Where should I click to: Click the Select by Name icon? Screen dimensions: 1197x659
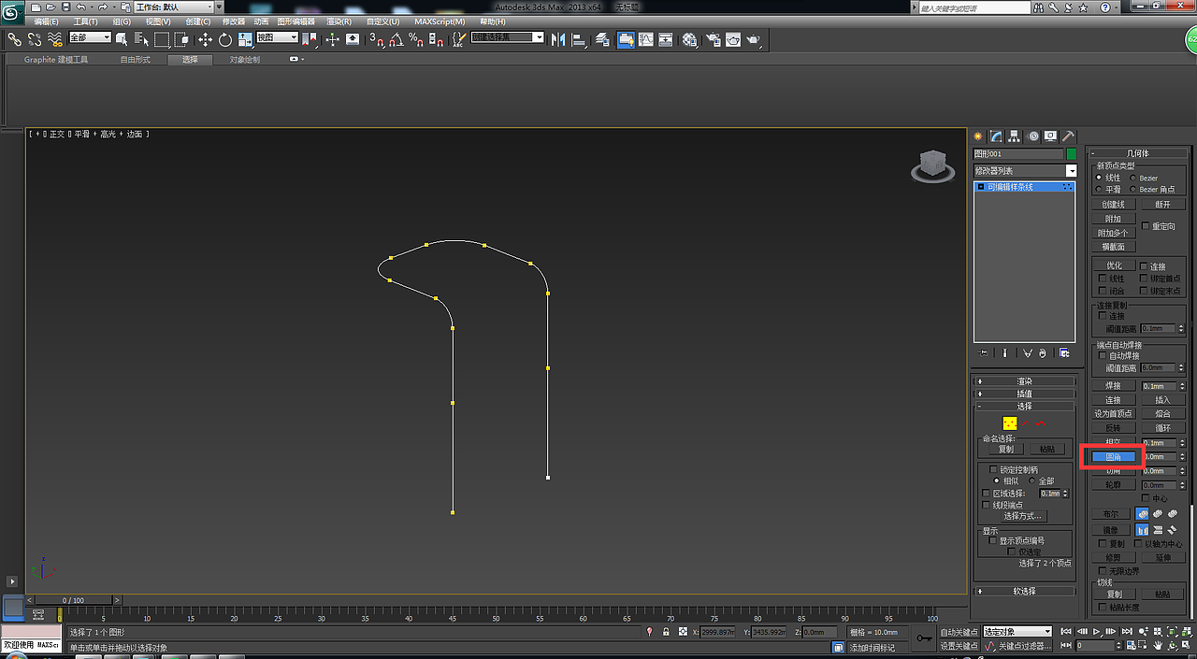141,39
